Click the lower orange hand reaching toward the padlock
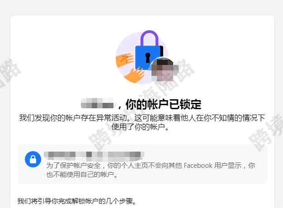This screenshot has height=208, width=283. click(134, 74)
